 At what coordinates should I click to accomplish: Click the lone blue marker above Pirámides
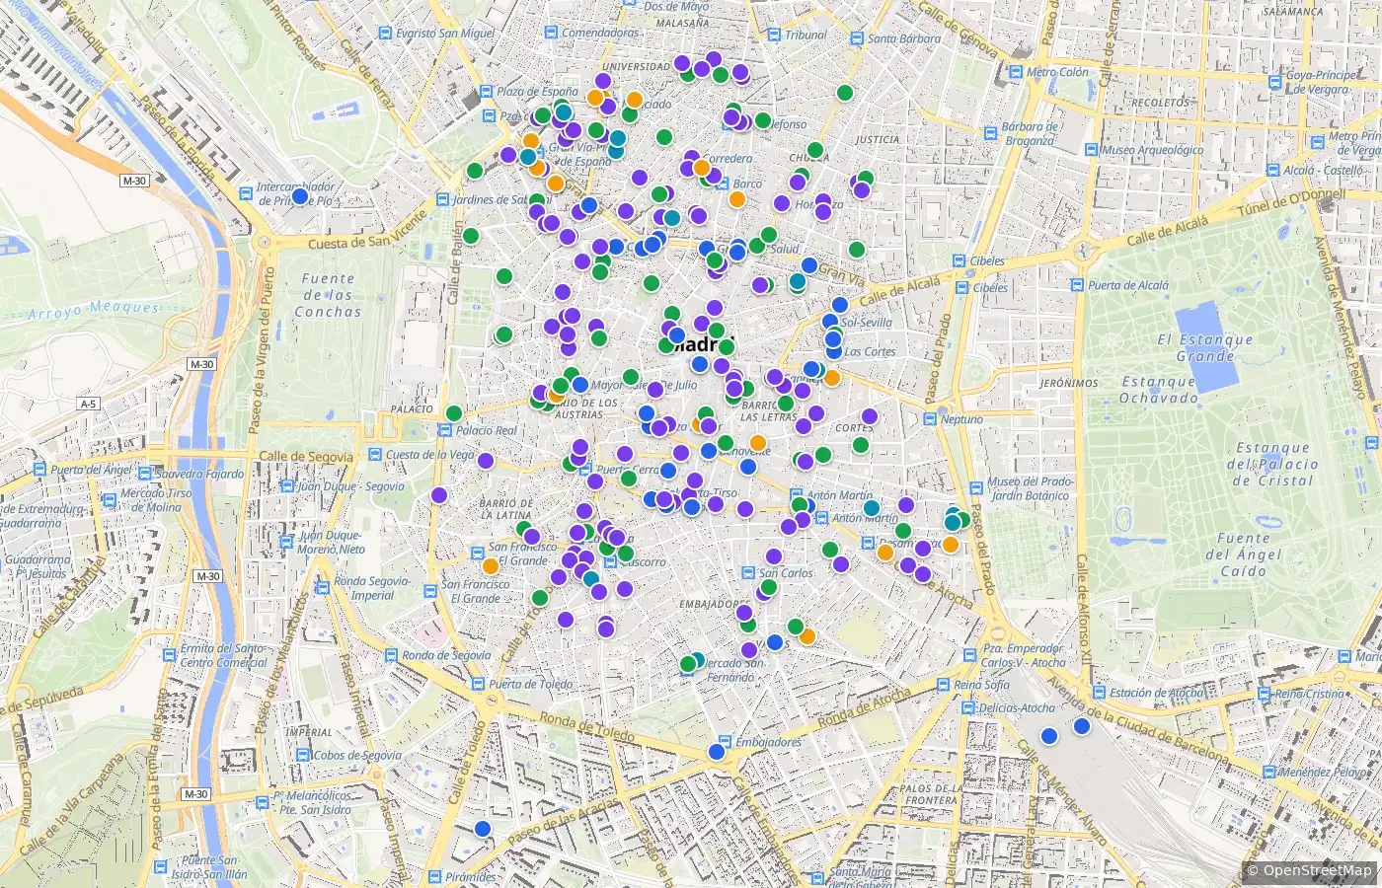pos(483,829)
